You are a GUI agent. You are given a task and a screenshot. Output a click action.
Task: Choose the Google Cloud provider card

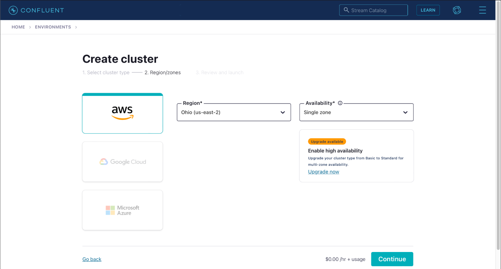coord(122,162)
